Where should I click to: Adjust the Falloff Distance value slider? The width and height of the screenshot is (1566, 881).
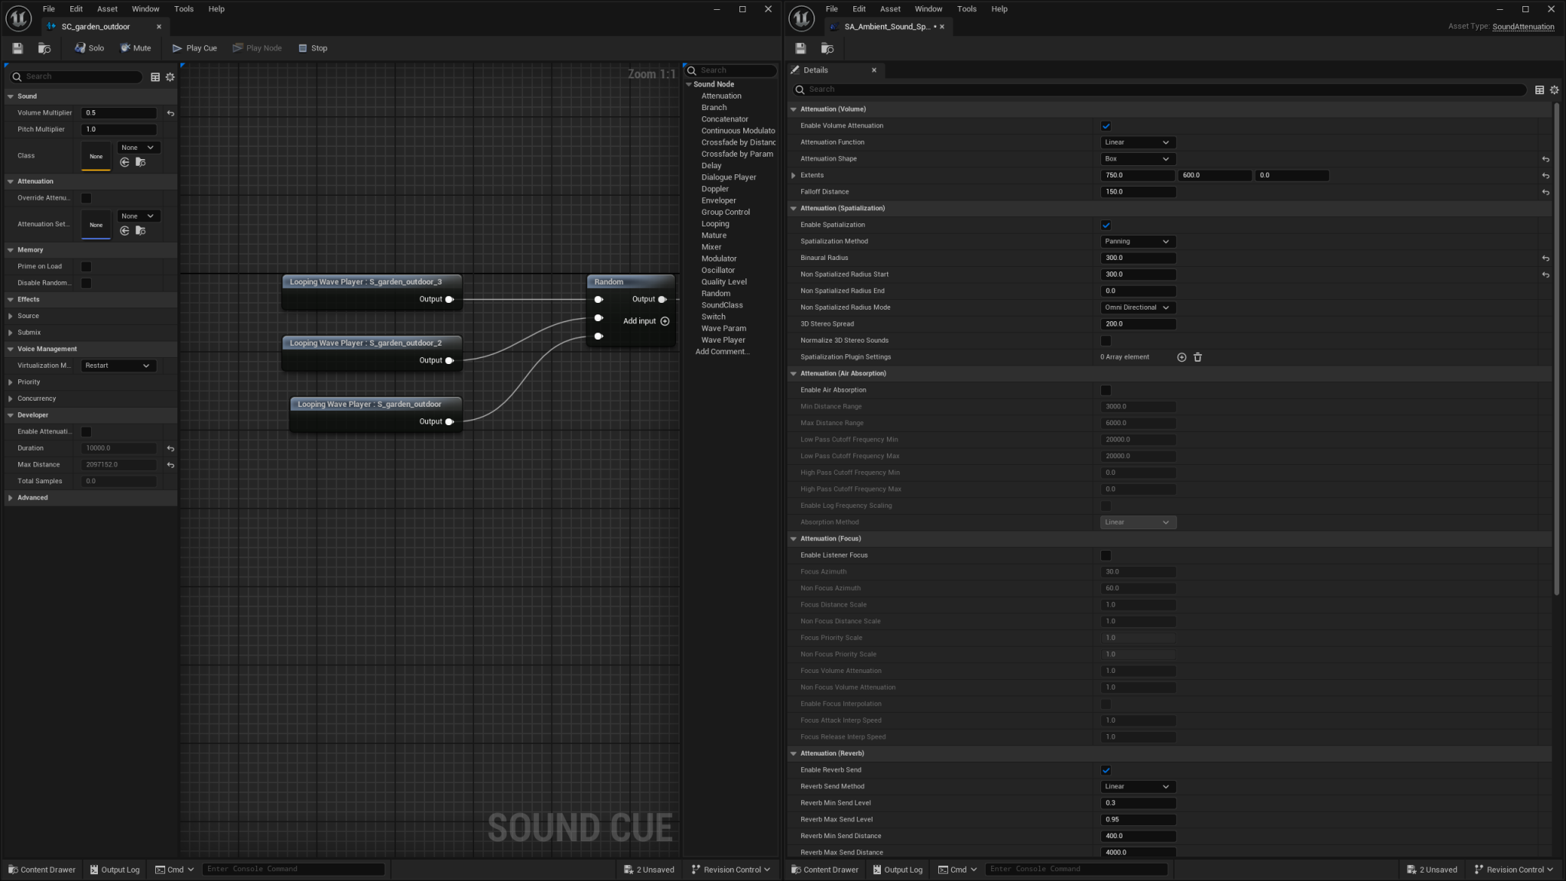pyautogui.click(x=1138, y=191)
